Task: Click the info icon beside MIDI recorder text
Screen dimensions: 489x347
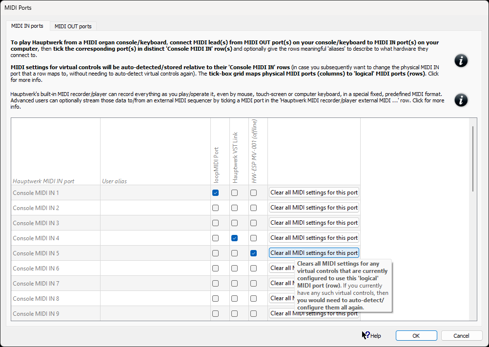Action: [x=461, y=100]
